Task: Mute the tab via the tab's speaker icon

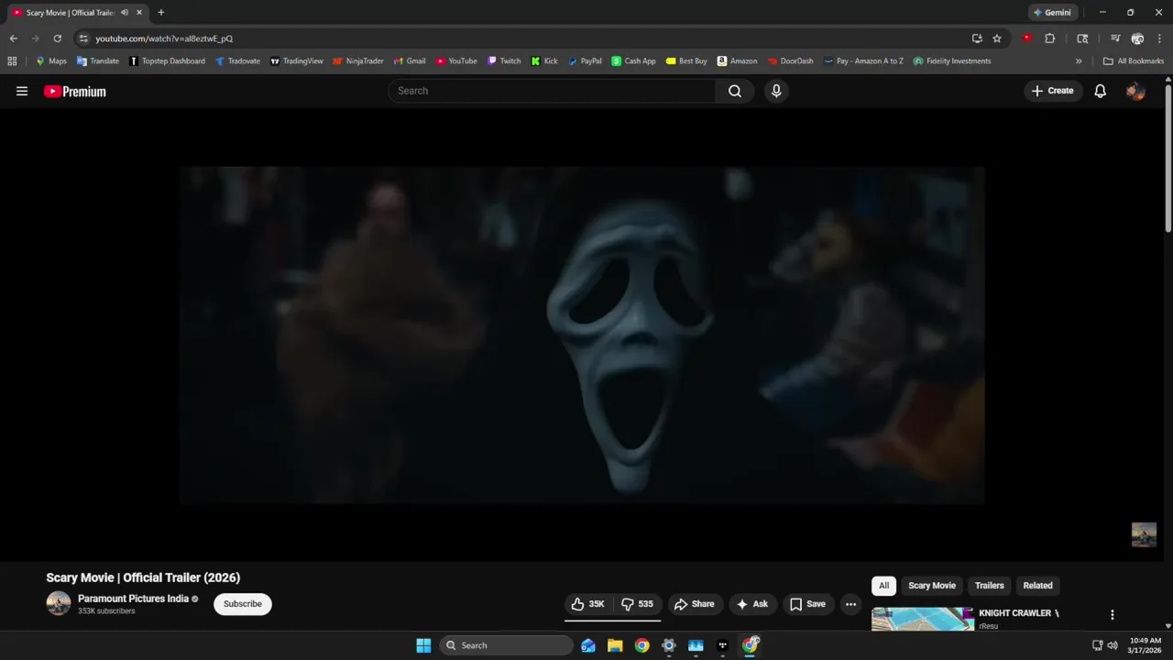Action: tap(124, 13)
